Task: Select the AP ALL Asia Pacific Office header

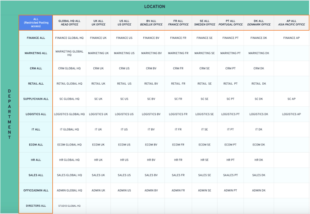Action: click(291, 23)
